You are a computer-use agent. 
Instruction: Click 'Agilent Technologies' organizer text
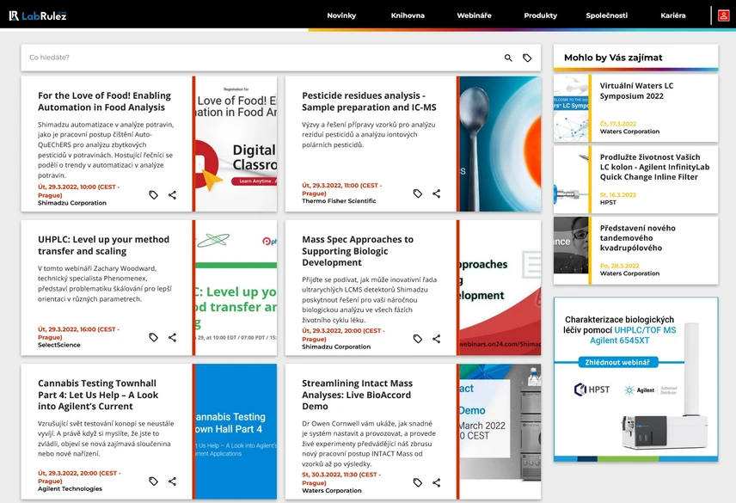click(x=70, y=488)
